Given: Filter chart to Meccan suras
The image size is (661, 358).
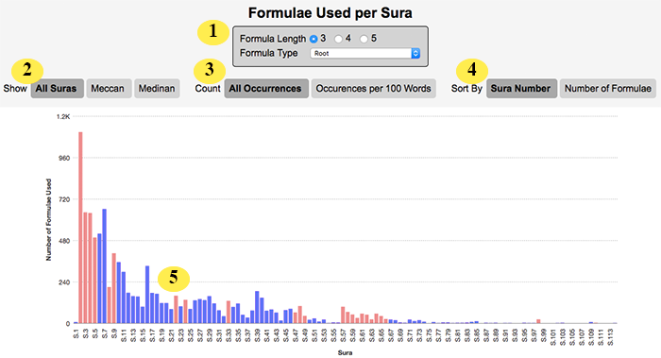Looking at the screenshot, I should 109,89.
